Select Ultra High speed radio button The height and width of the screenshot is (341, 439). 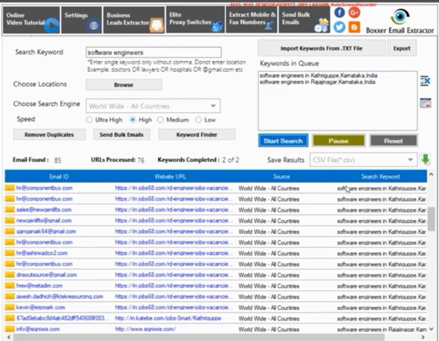pos(89,120)
